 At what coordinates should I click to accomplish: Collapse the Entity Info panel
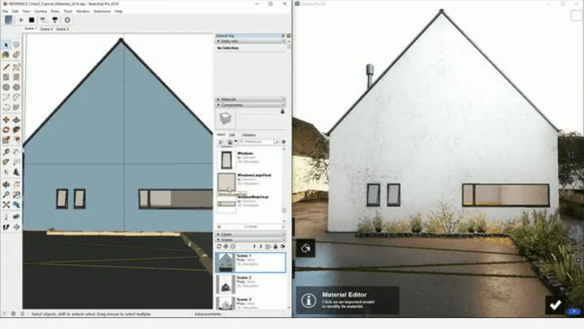point(250,41)
